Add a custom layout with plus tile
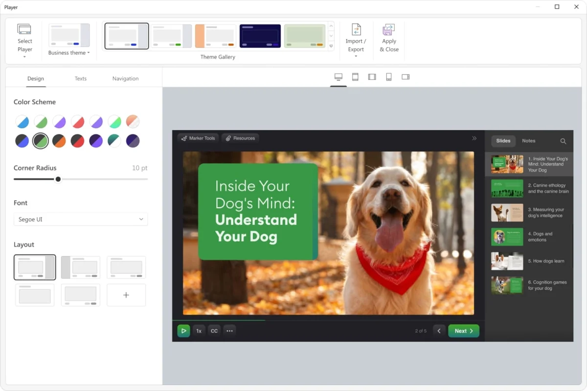Image resolution: width=587 pixels, height=391 pixels. coord(126,295)
